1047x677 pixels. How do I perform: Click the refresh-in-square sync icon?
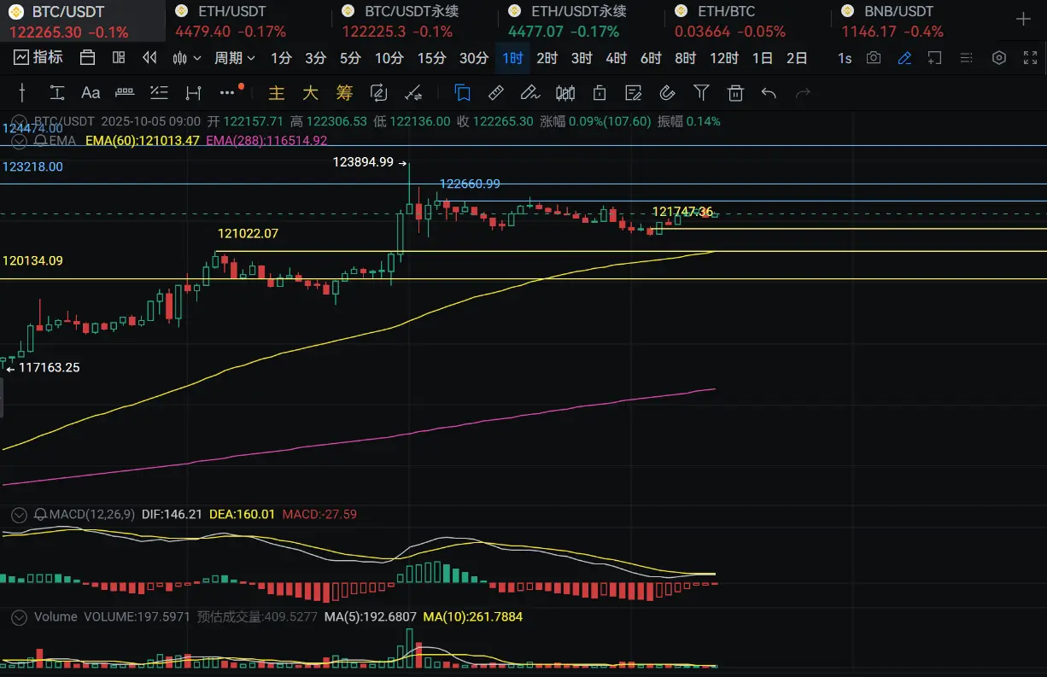(x=378, y=93)
